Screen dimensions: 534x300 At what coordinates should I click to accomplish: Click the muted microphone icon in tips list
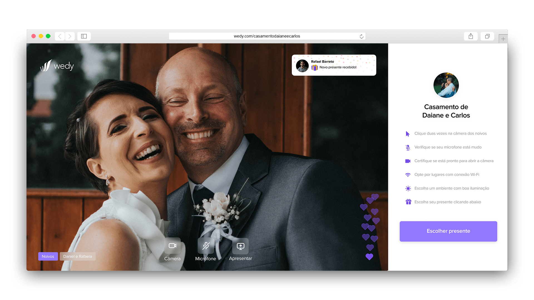pos(408,147)
